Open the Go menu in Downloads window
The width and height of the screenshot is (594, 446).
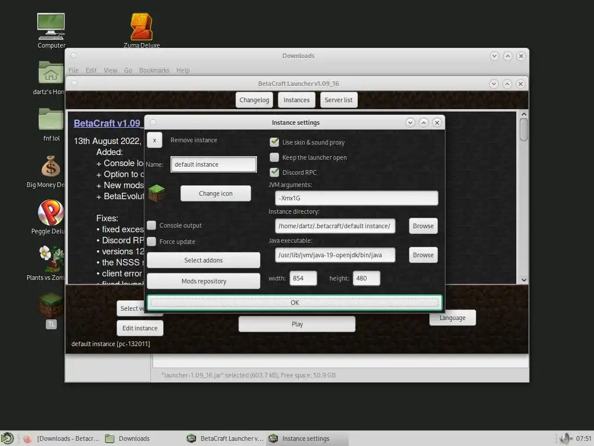[128, 70]
